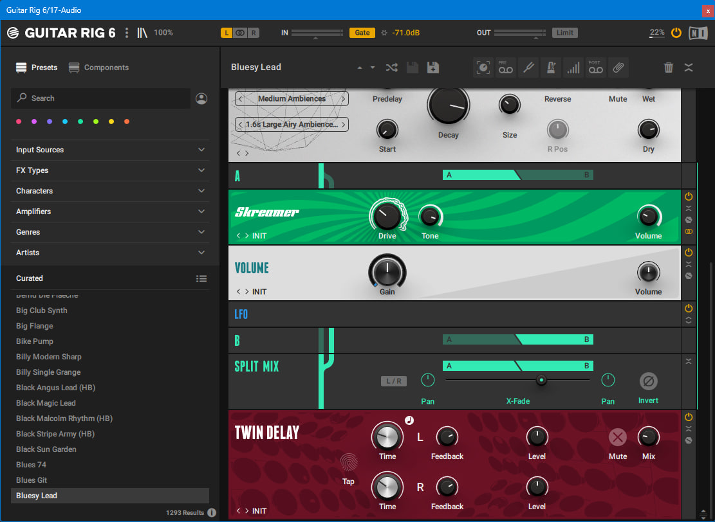Screen dimensions: 715x522
Task: Click the save preset icon
Action: tap(413, 68)
